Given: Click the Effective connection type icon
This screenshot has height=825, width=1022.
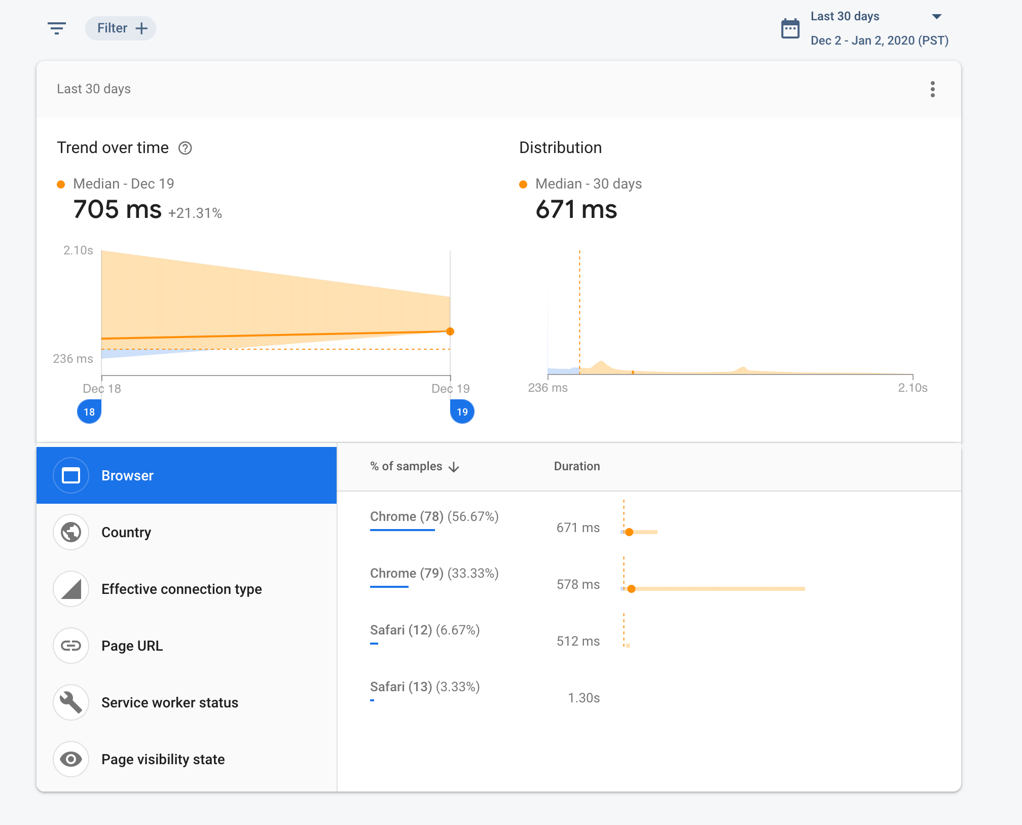Looking at the screenshot, I should (71, 589).
